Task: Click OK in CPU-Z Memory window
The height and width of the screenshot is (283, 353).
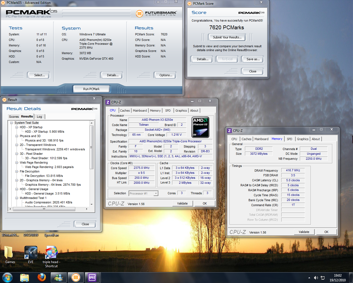Action: [x=326, y=232]
